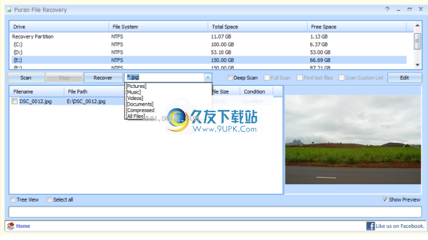Screen dimensions: 428x240
Task: Click the 11.07 GB total space value
Action: [x=221, y=37]
